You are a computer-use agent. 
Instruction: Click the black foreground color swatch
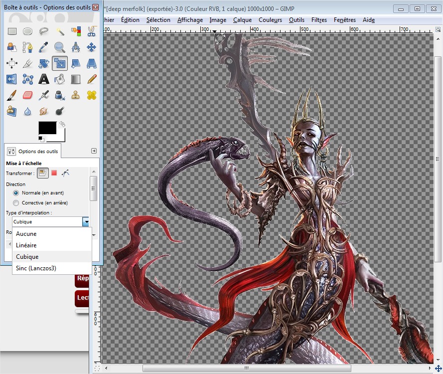coord(47,128)
